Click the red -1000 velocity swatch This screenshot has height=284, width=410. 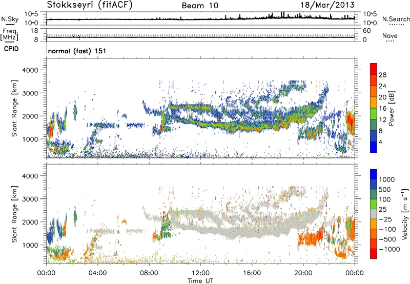(374, 254)
